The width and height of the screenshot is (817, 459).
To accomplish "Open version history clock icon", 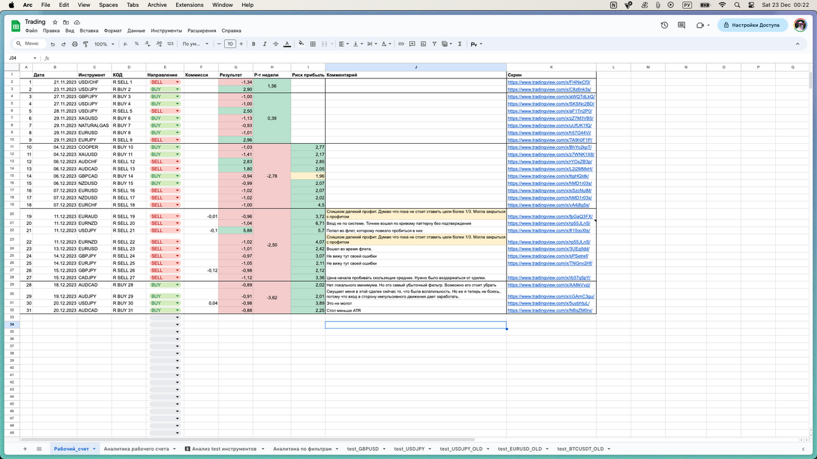I will [664, 25].
